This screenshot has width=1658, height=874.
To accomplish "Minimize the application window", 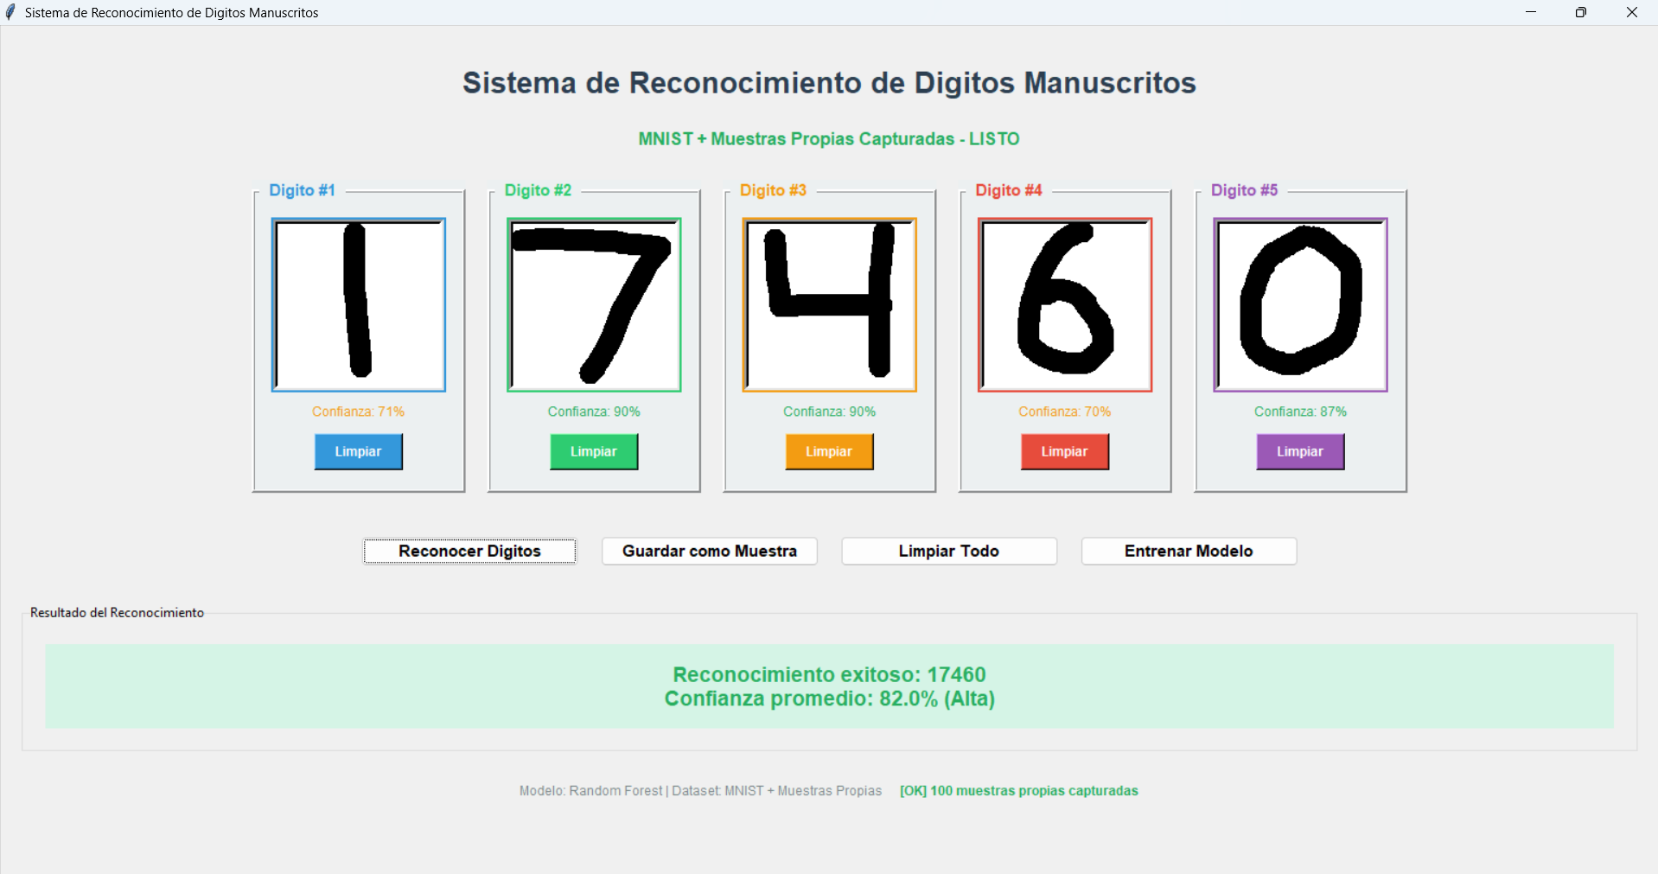I will click(1531, 12).
